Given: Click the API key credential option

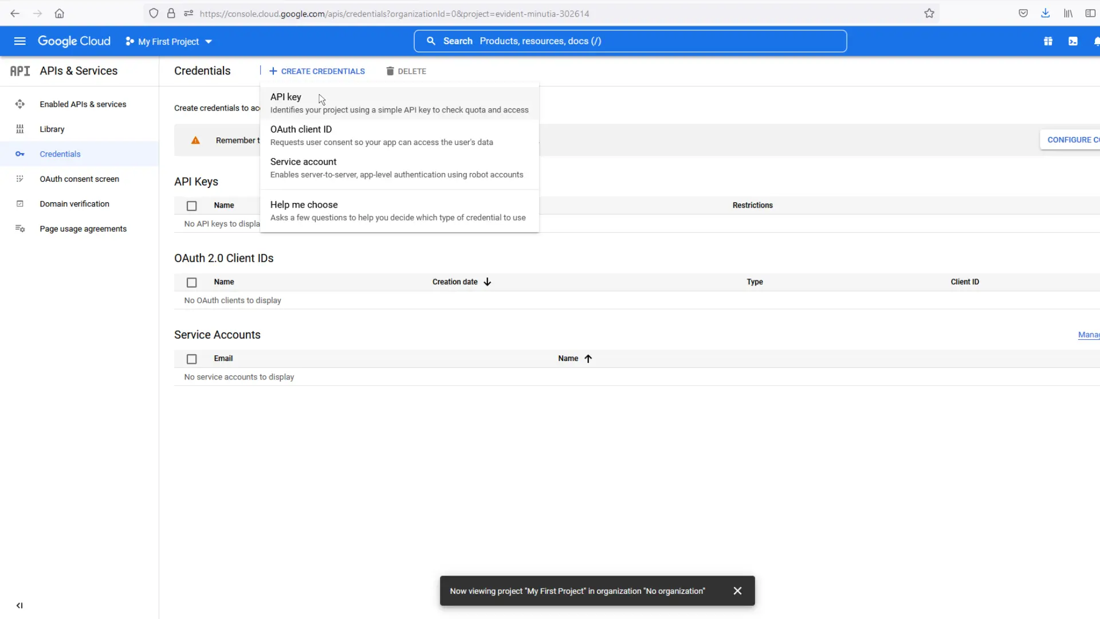Looking at the screenshot, I should click(285, 97).
